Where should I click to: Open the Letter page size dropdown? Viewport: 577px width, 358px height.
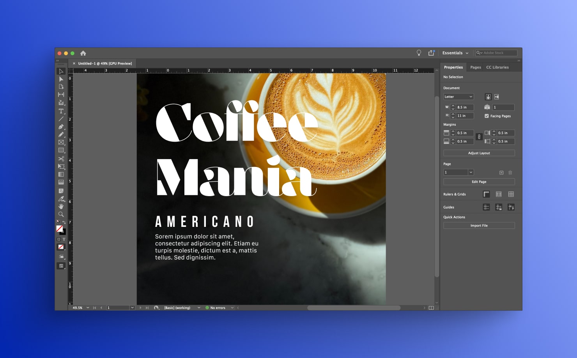point(458,97)
